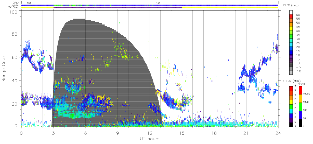Select the red ELEV swatch just below 60
Viewport: 313px width, 144px height.
(x=291, y=16)
